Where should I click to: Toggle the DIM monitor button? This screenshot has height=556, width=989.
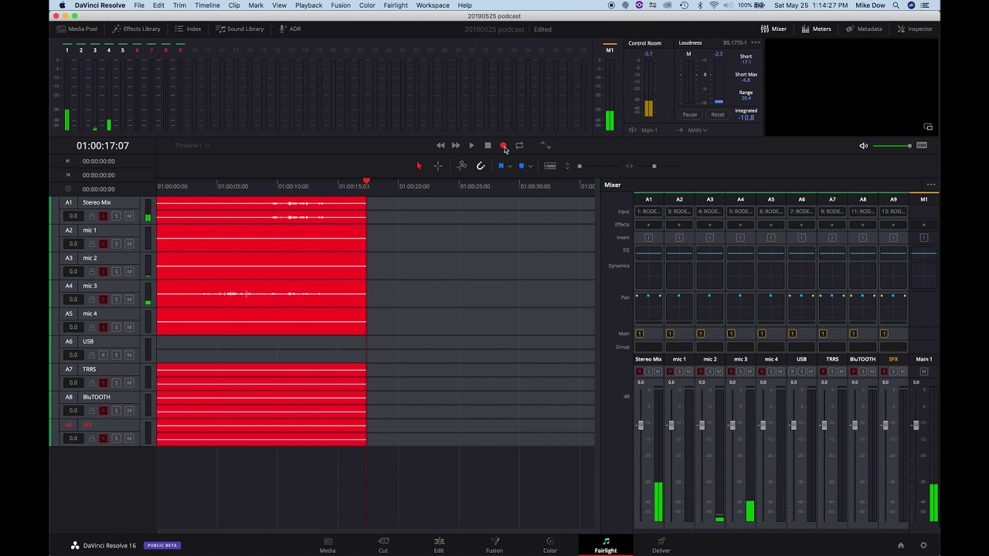pyautogui.click(x=922, y=145)
